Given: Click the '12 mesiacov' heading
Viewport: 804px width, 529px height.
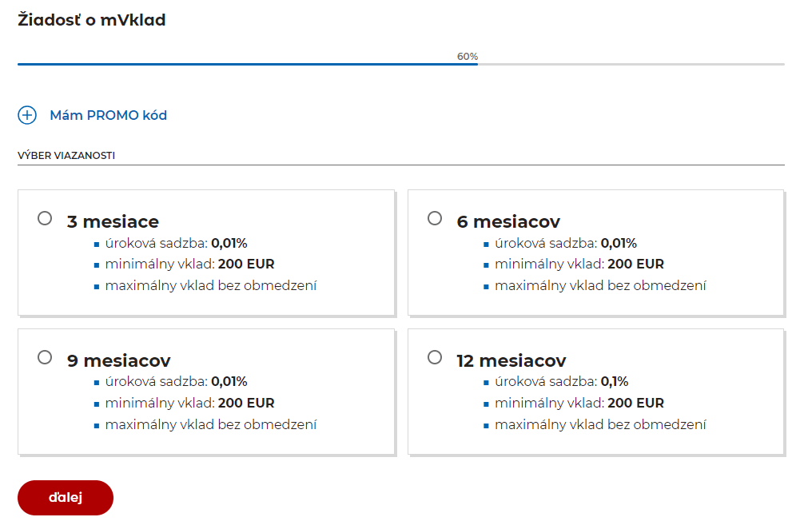Looking at the screenshot, I should [x=511, y=360].
